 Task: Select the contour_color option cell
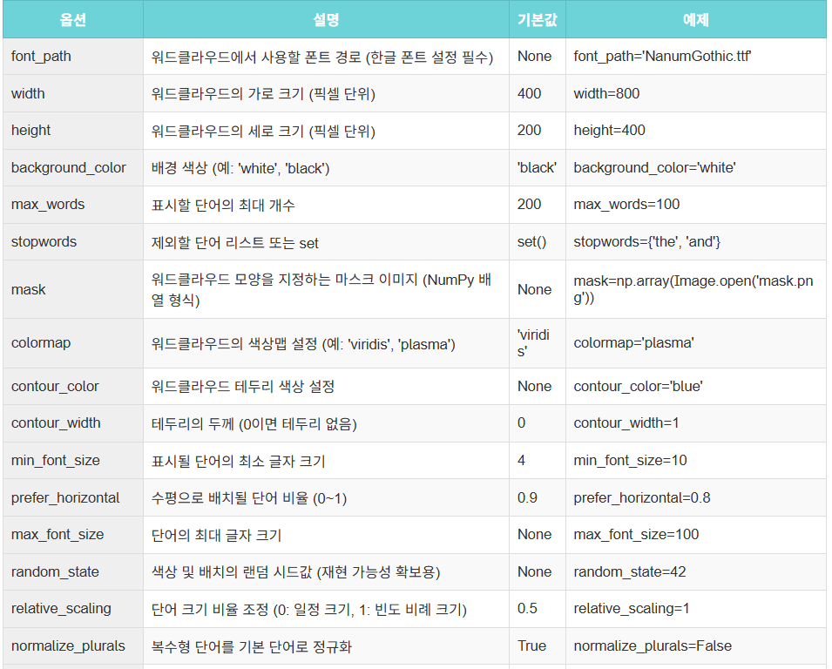click(73, 386)
